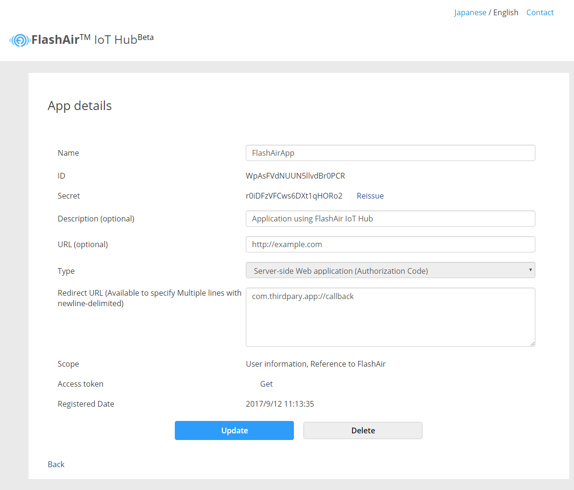Click the URL optional input box
The height and width of the screenshot is (490, 574).
click(390, 244)
